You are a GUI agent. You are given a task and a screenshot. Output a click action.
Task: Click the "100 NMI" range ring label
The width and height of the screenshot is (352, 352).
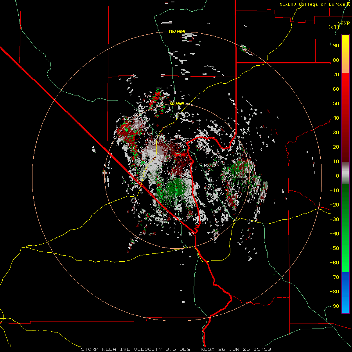pos(177,31)
